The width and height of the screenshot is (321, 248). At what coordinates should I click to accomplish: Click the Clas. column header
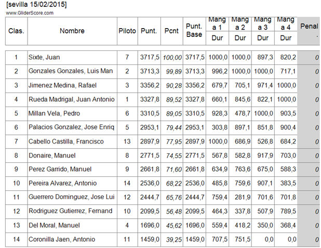16,31
